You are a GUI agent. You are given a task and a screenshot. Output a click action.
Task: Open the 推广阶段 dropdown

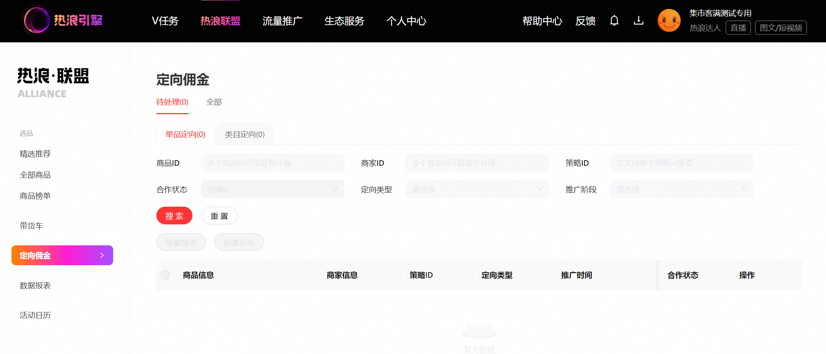pyautogui.click(x=681, y=189)
